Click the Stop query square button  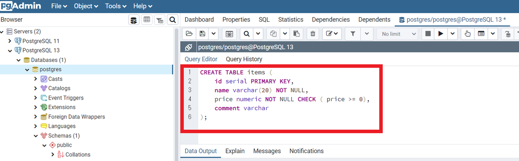[x=427, y=34]
